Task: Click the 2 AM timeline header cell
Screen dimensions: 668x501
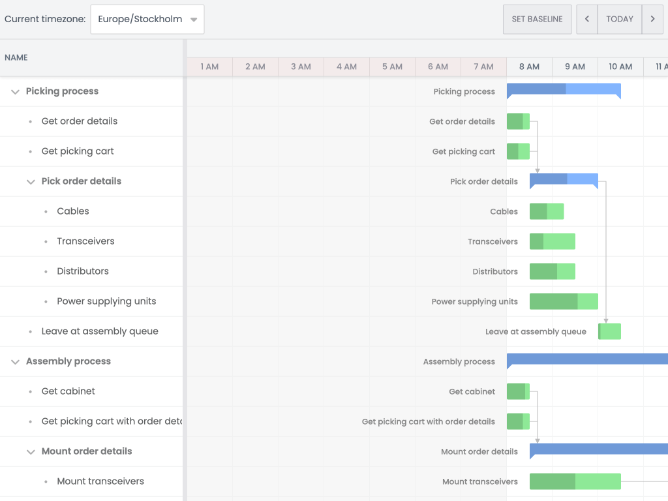Action: tap(255, 67)
